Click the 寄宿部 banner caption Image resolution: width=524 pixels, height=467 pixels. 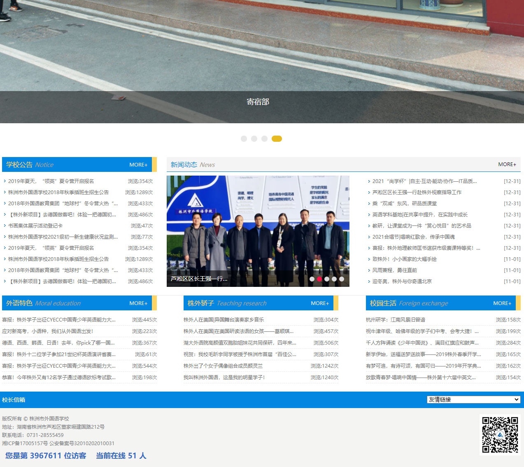click(258, 102)
